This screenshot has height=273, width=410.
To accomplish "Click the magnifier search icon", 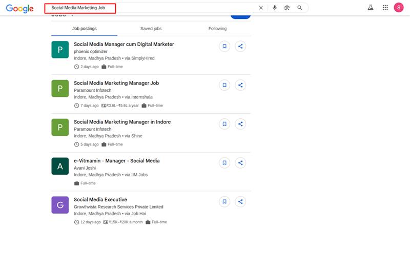I will tap(300, 8).
